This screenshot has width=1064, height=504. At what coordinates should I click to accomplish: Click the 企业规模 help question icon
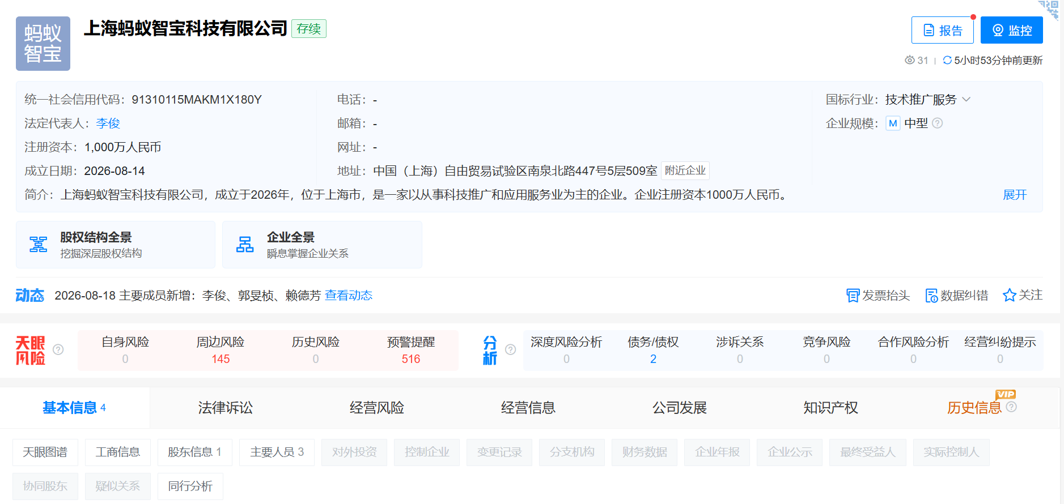[938, 123]
